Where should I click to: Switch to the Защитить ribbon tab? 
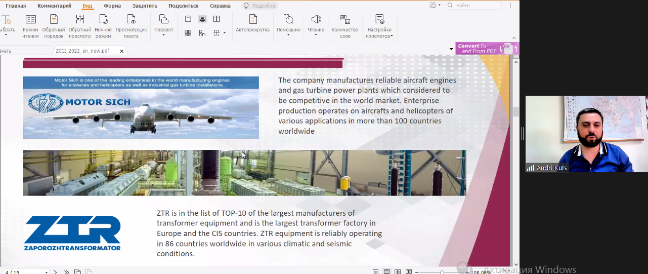pos(145,6)
